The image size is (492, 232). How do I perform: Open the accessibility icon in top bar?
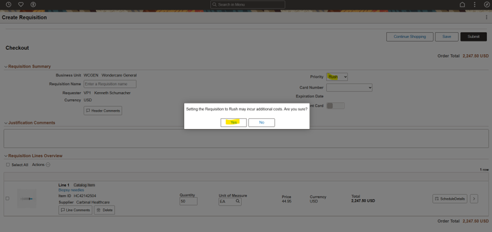(x=33, y=4)
